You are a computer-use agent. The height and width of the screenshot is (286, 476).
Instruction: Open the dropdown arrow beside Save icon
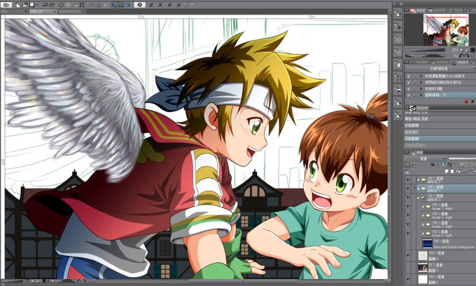tap(37, 5)
